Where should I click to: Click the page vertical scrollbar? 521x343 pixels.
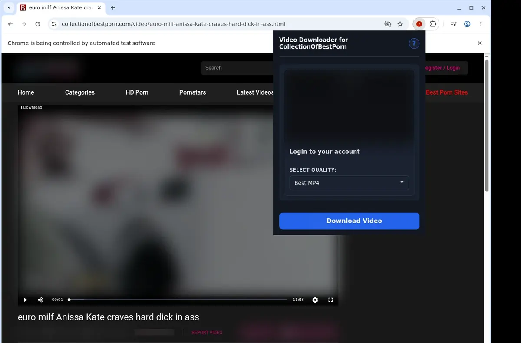[487, 126]
